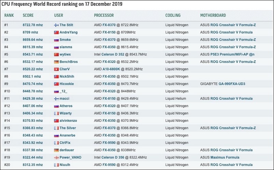Image resolution: width=274 pixels, height=170 pixels.
Task: Open ASUS Maximus Formula motherboard link
Action: click(220, 157)
